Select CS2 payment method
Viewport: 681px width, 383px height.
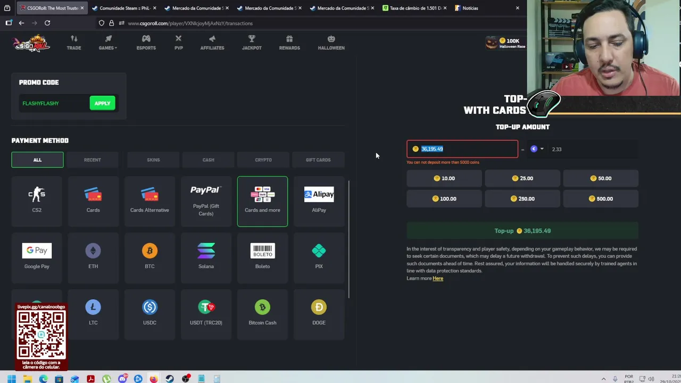[x=37, y=201]
